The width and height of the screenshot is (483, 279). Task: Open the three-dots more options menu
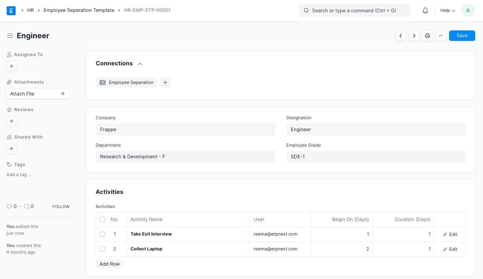tap(441, 36)
